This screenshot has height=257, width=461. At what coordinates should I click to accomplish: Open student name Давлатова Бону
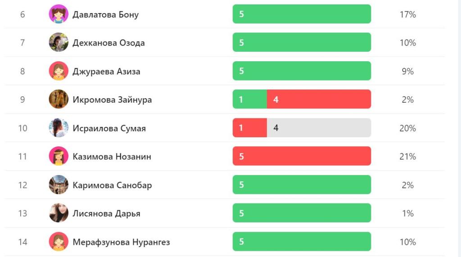click(x=105, y=14)
